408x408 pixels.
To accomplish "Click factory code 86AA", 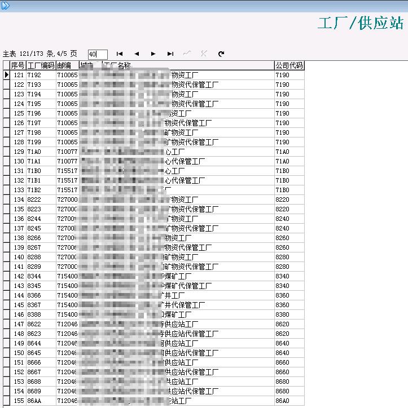I will [34, 401].
